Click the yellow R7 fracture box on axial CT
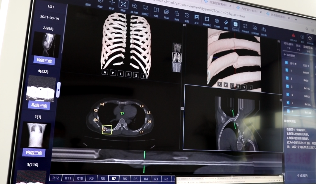 coord(107,129)
